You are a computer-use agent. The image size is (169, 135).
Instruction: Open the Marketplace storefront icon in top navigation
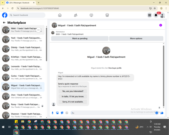pyautogui.click(x=107, y=15)
